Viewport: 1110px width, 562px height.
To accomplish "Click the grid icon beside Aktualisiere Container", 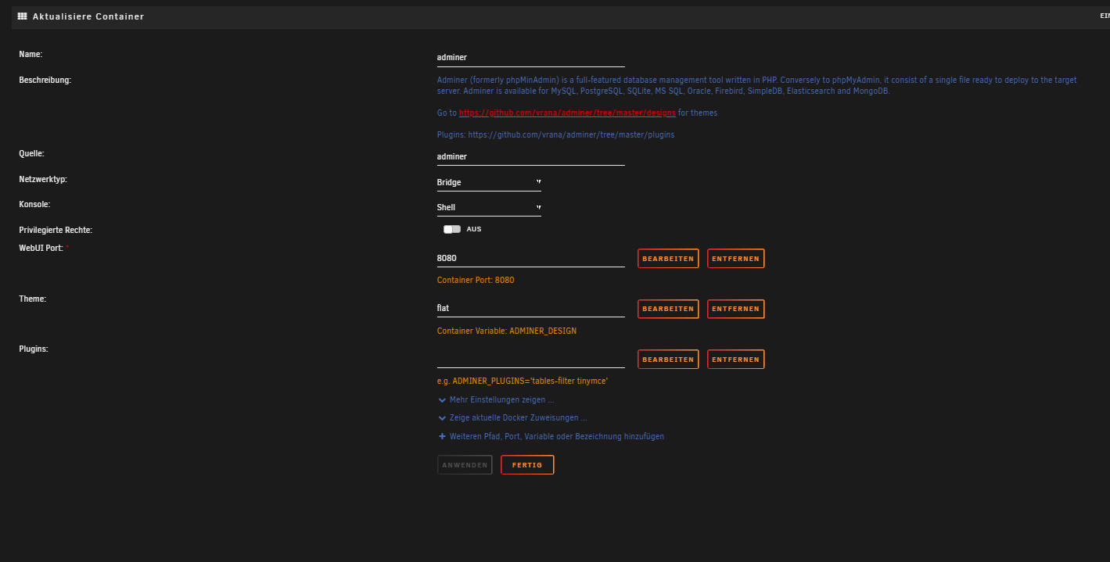I will (22, 16).
